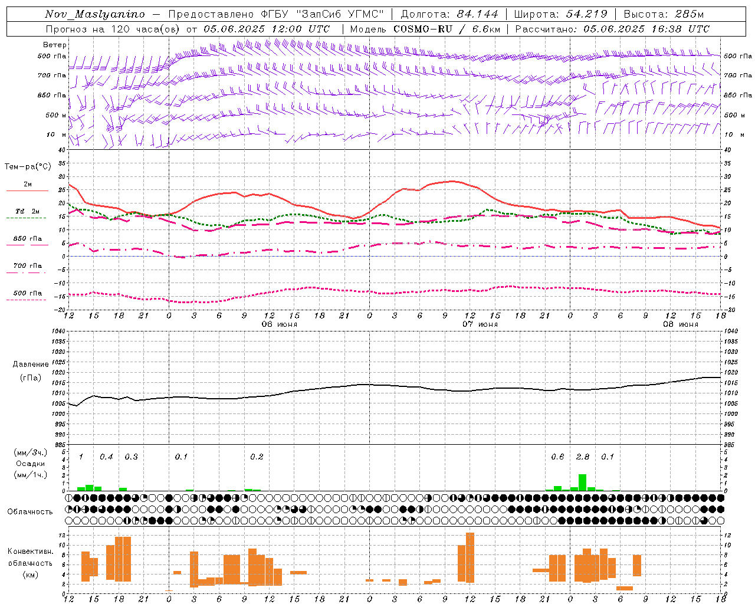The image size is (755, 604).
Task: Select computed time 05.06.2025 16:38 UTC
Action: coord(646,29)
